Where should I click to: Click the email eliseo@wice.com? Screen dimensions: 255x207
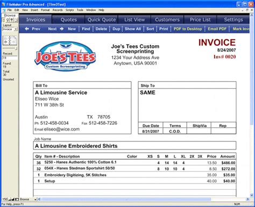pos(62,129)
